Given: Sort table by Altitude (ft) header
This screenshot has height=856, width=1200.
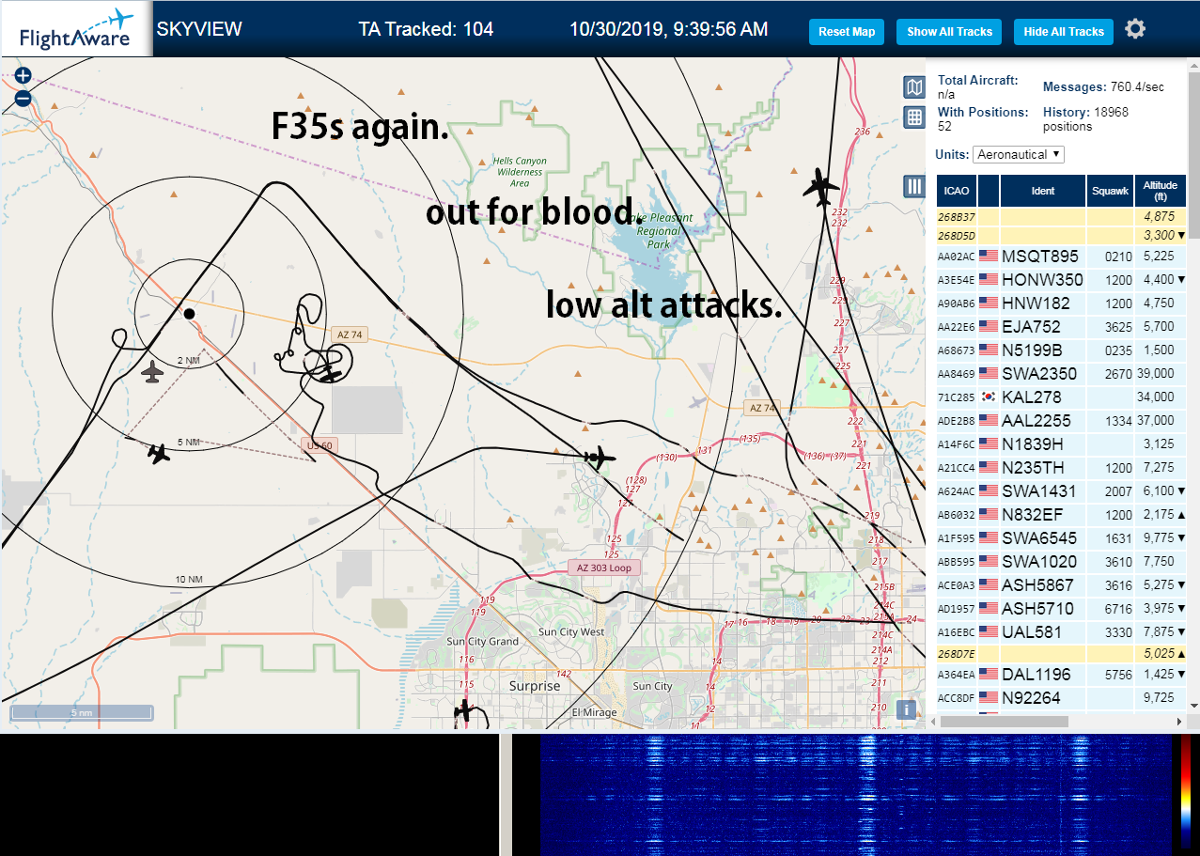Looking at the screenshot, I should pos(1161,190).
